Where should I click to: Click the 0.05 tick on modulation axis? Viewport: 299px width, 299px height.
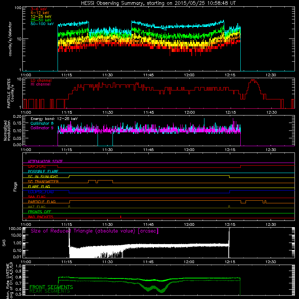(17, 138)
